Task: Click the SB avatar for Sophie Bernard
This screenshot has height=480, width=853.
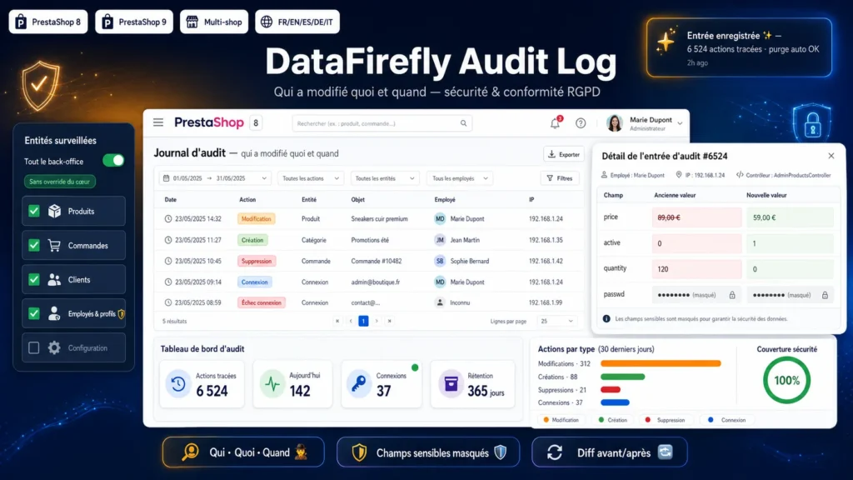Action: [x=440, y=261]
